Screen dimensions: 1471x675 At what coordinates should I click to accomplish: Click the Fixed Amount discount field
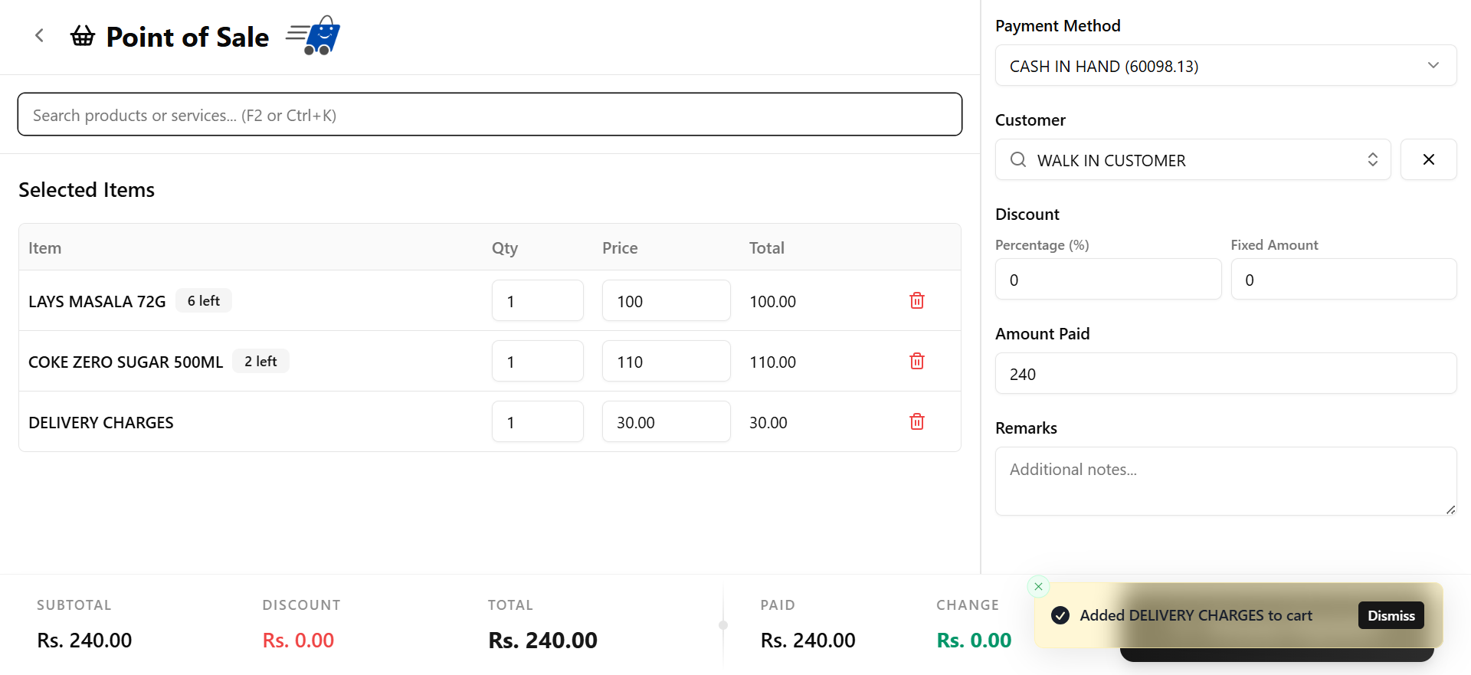coord(1343,280)
